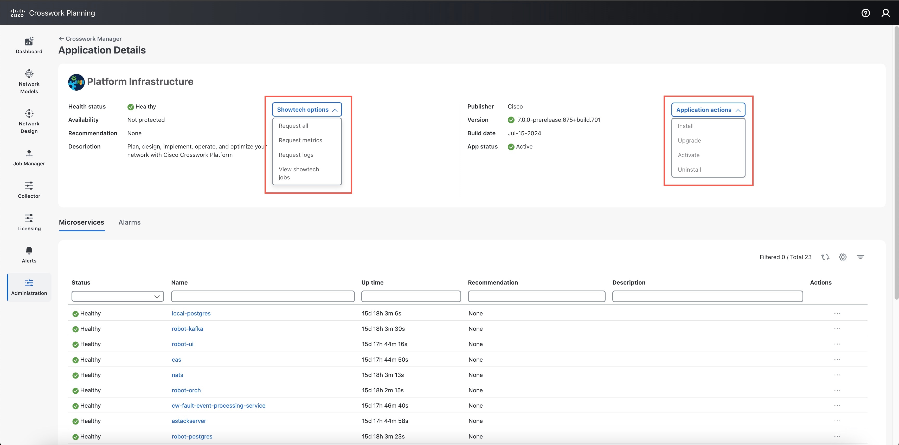Open Network Design from sidebar
The width and height of the screenshot is (899, 445).
(29, 122)
